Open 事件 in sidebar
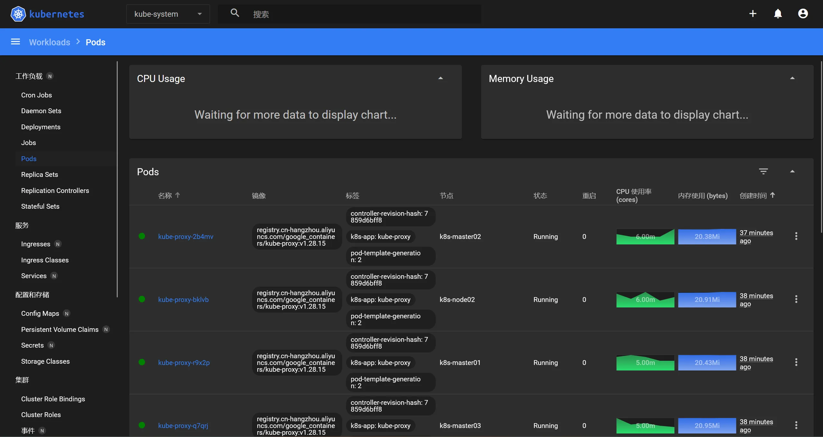Viewport: 823px width, 437px height. [28, 431]
